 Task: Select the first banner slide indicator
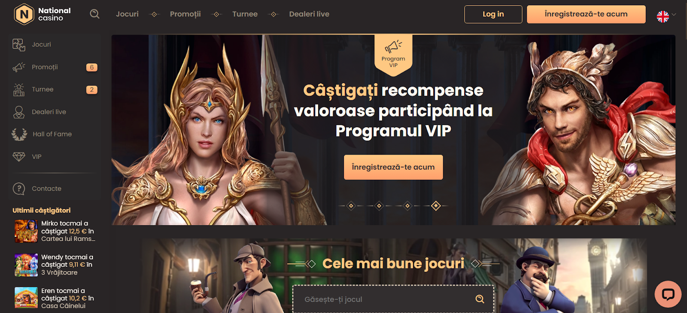click(x=351, y=206)
